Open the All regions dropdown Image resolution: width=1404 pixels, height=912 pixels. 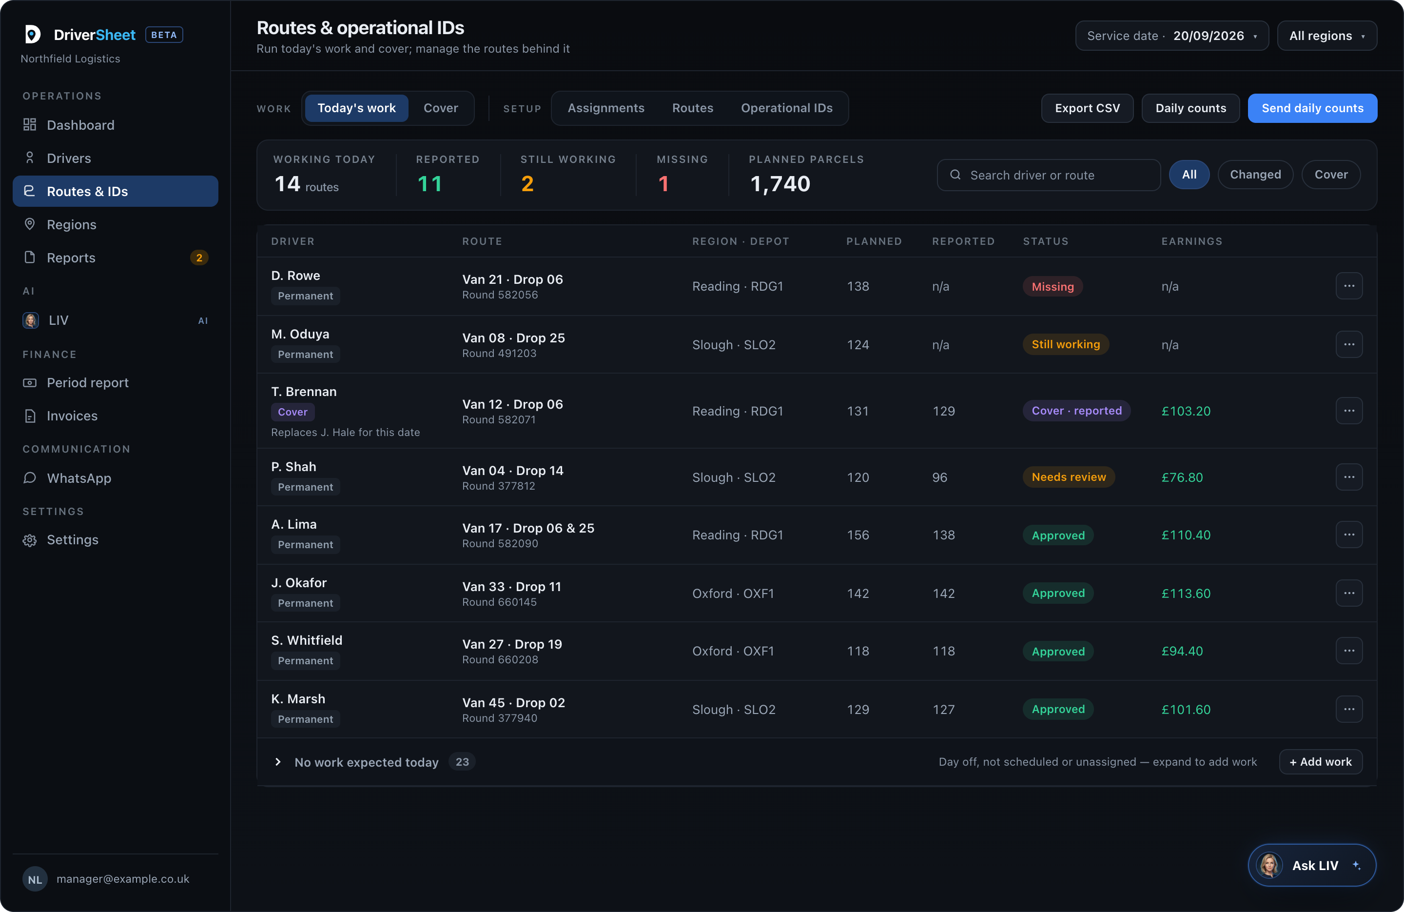click(x=1326, y=36)
